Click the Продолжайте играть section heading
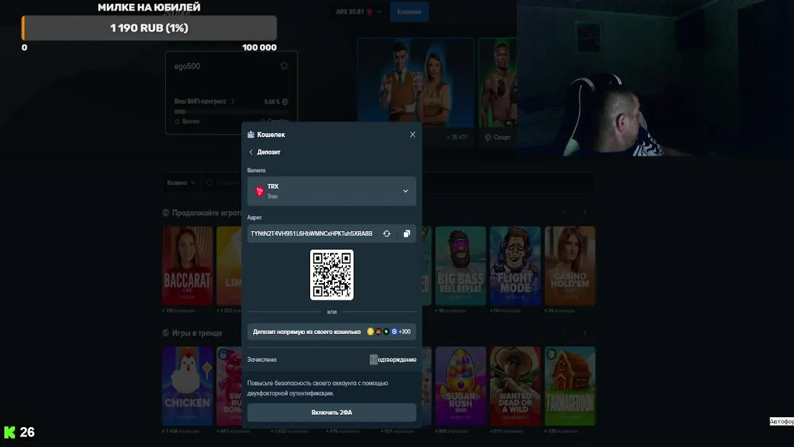 pos(207,212)
